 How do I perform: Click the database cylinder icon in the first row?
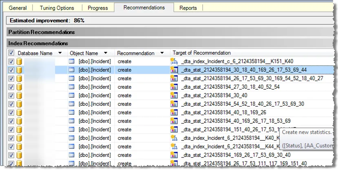point(20,61)
